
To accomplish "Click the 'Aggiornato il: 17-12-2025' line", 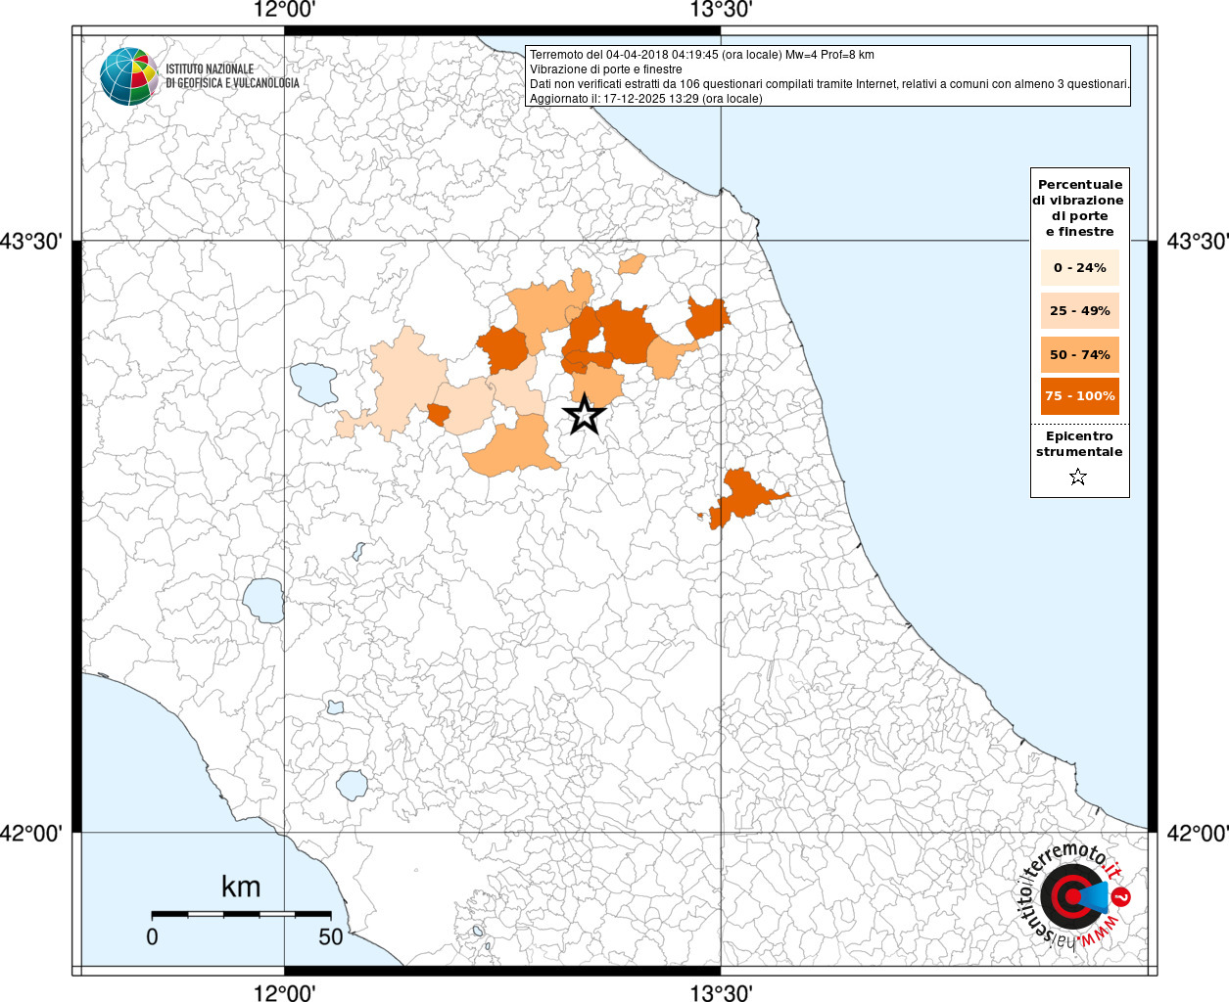I will click(646, 99).
